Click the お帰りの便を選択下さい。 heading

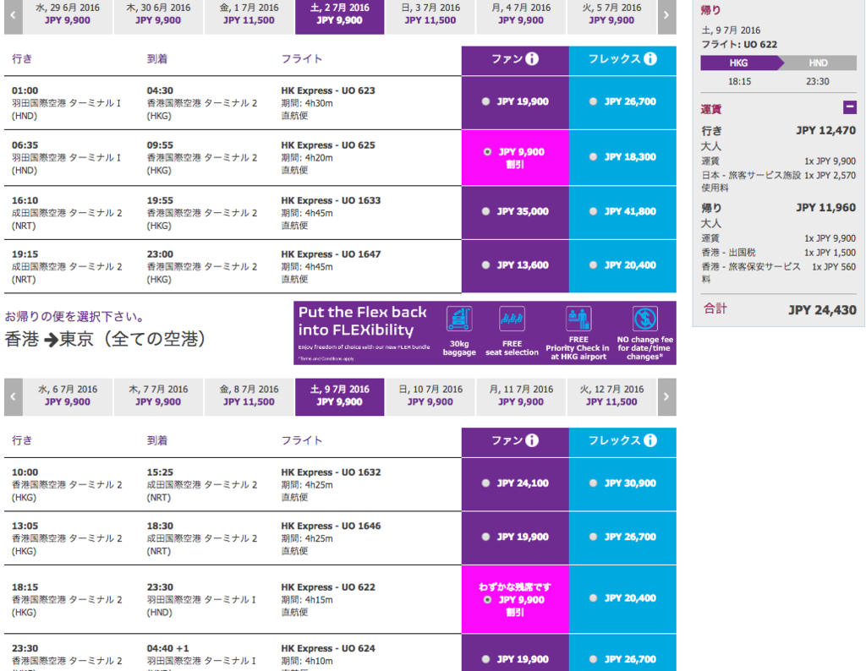tap(75, 317)
